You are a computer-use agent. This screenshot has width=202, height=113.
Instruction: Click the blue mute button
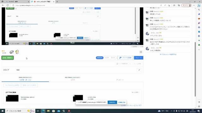139,58
